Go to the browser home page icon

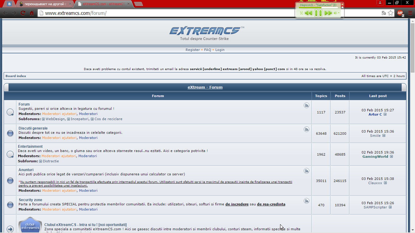(32, 13)
